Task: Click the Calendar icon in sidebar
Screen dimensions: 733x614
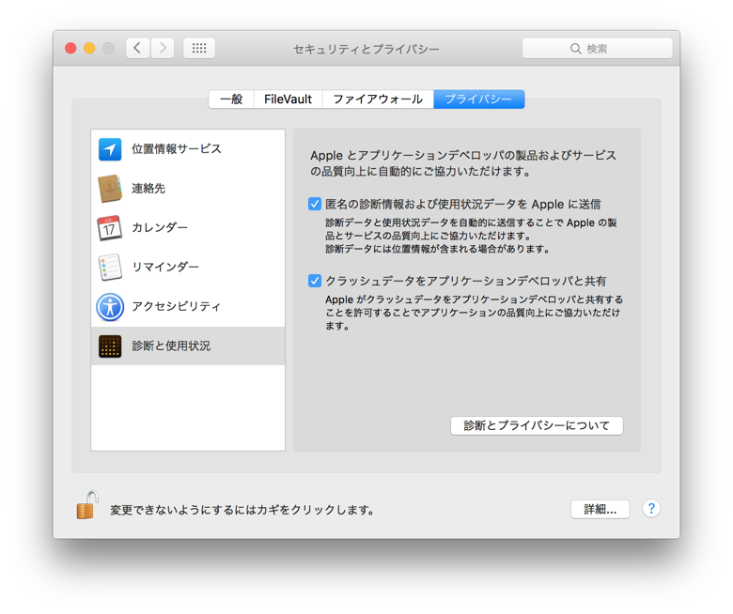Action: pos(110,228)
